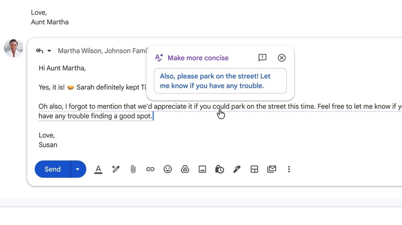Expand the reply type dropdown arrow

pos(49,51)
